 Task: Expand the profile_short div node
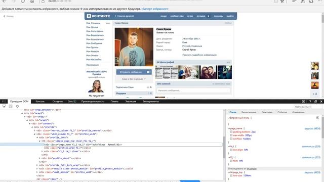(39, 158)
